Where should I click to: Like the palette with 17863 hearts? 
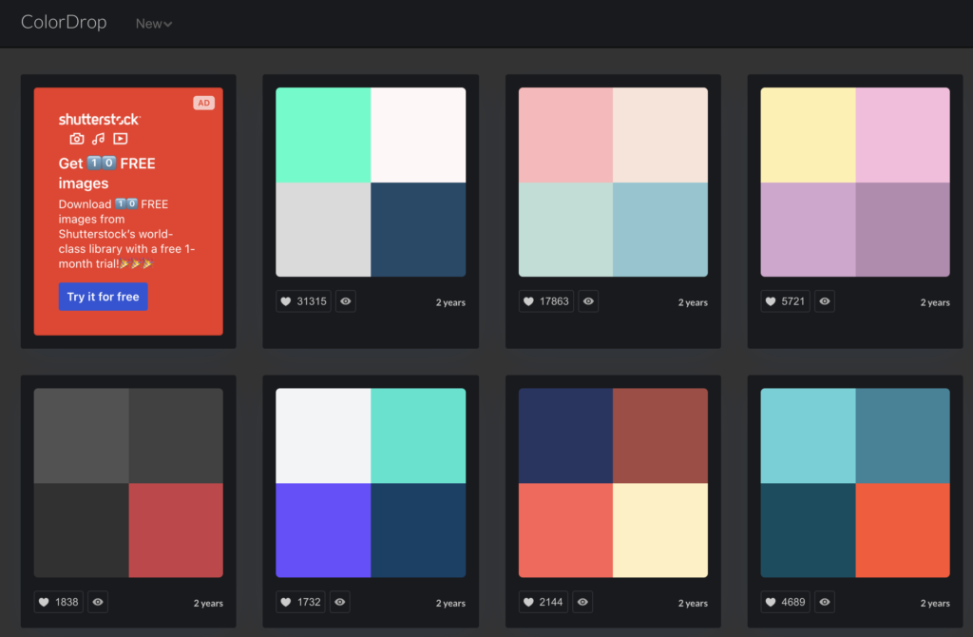(x=545, y=301)
